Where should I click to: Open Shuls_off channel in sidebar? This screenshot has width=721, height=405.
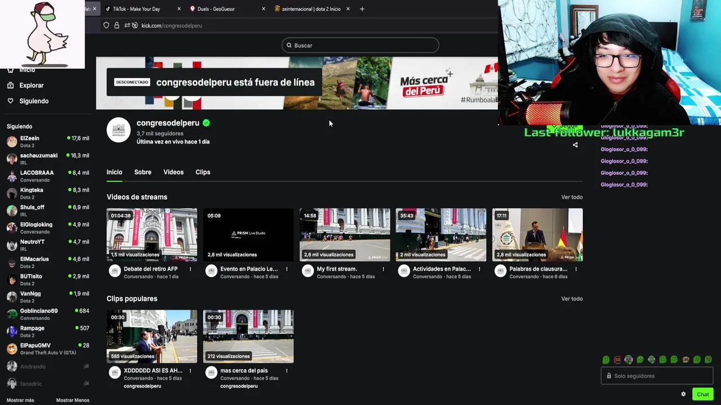(x=48, y=210)
